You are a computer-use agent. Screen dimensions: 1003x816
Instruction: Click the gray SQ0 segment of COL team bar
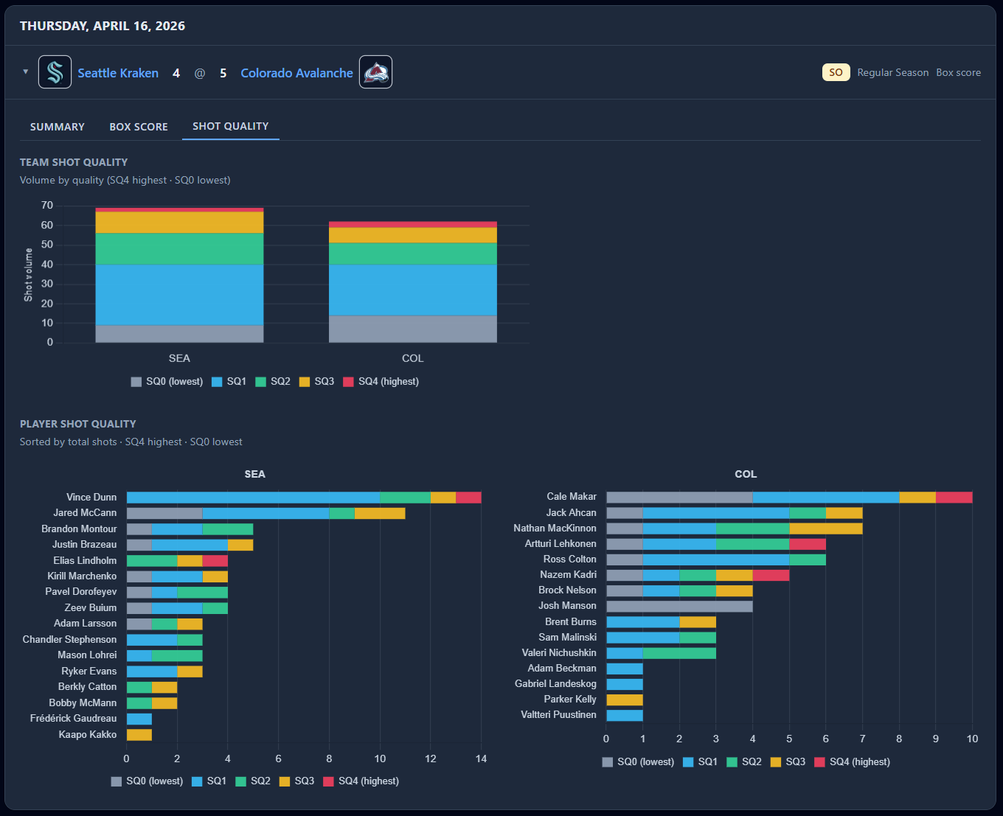[412, 329]
